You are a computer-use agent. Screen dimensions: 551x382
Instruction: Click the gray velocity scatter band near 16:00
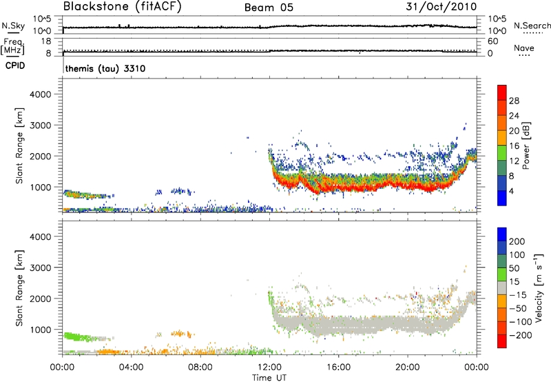[338, 324]
